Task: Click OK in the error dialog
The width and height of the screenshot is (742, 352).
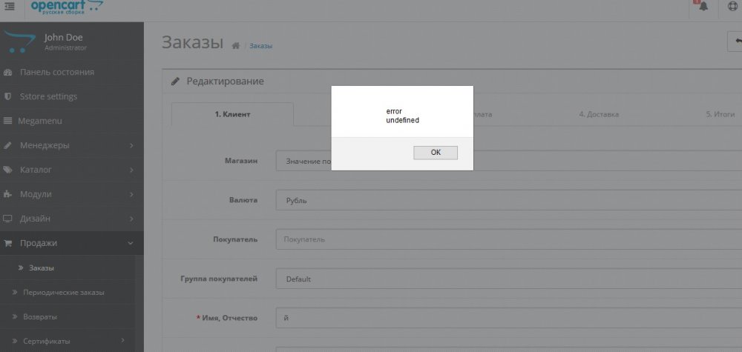Action: point(436,153)
